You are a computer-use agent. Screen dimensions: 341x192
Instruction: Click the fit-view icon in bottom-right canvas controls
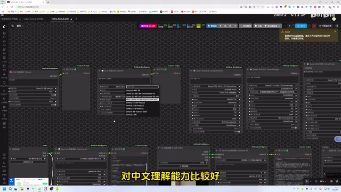316,181
